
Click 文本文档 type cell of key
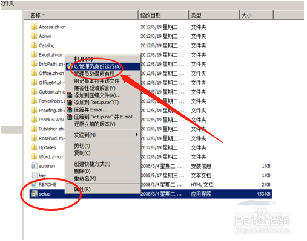(x=201, y=175)
